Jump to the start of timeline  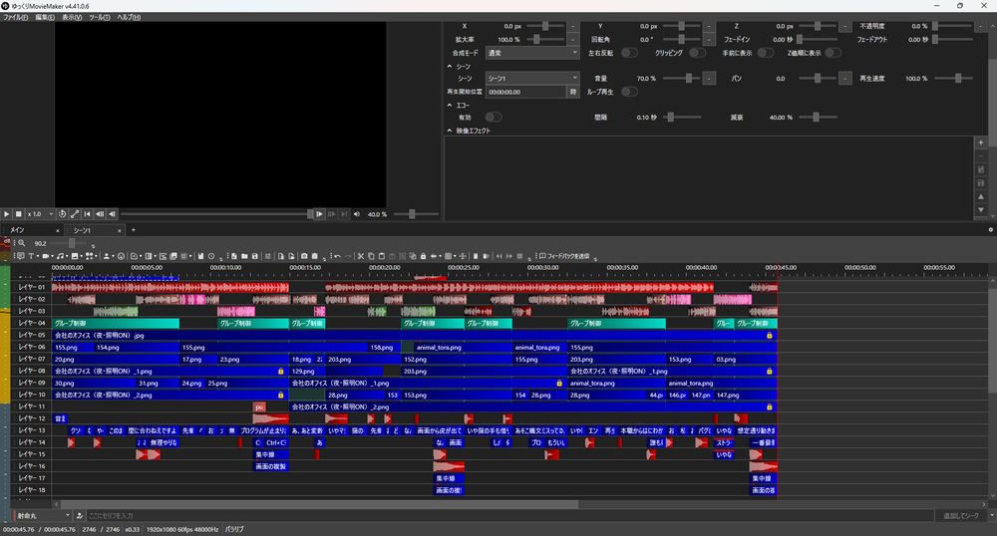[87, 214]
